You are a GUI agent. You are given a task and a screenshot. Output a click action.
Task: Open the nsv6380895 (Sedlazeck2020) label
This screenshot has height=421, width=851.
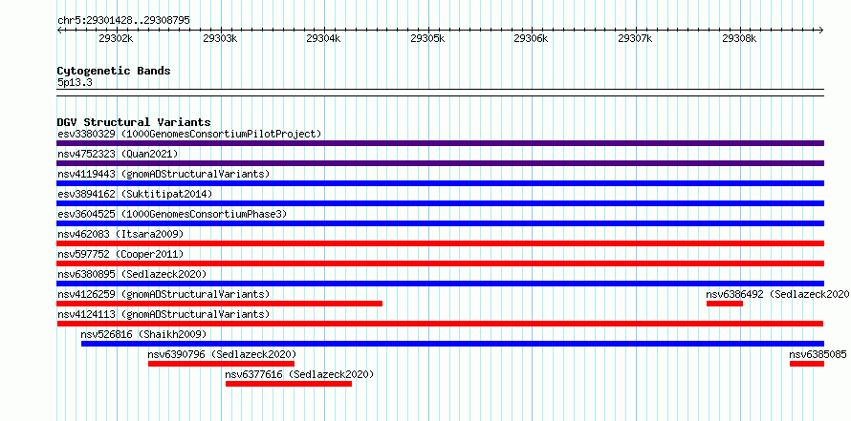(x=132, y=274)
